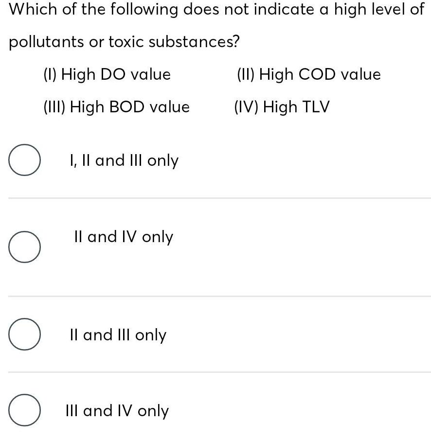431x440 pixels.
Task: Click the '(II) High COD value' statement
Action: pyautogui.click(x=308, y=74)
